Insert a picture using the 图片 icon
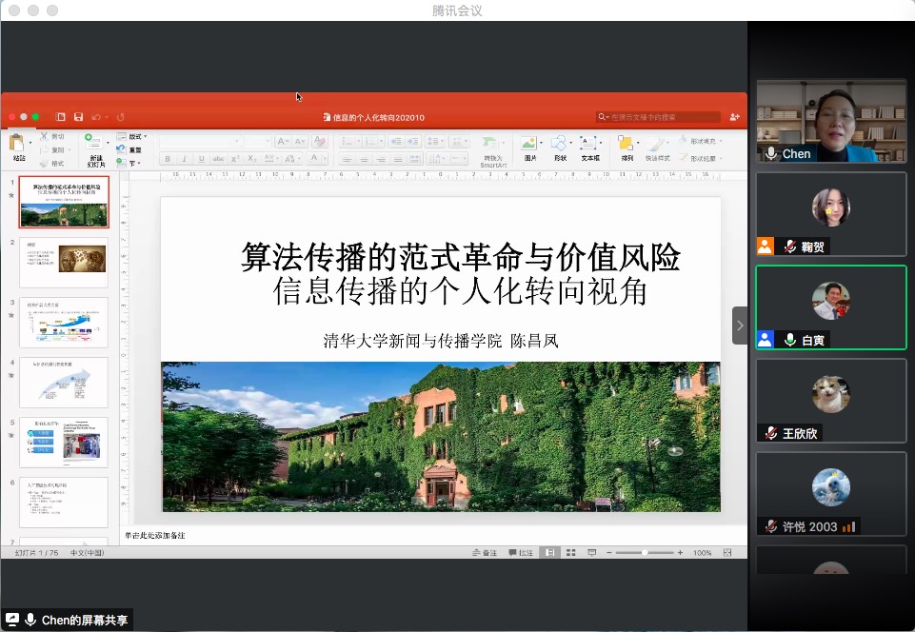 528,143
